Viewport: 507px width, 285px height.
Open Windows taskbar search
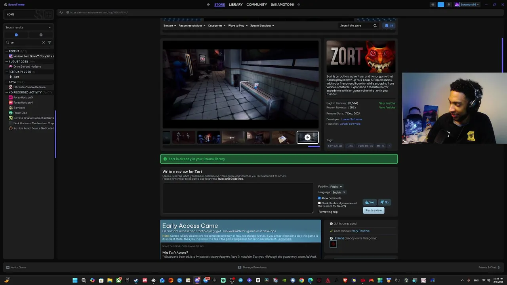pos(84,280)
